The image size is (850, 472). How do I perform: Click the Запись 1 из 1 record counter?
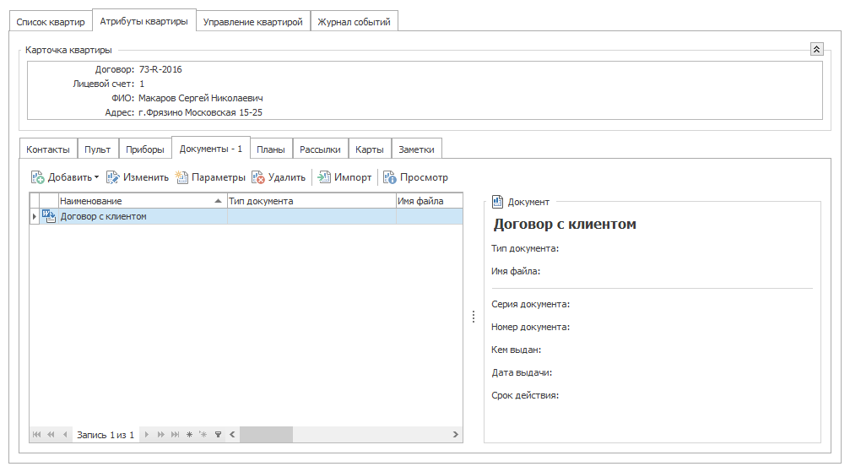coord(106,435)
